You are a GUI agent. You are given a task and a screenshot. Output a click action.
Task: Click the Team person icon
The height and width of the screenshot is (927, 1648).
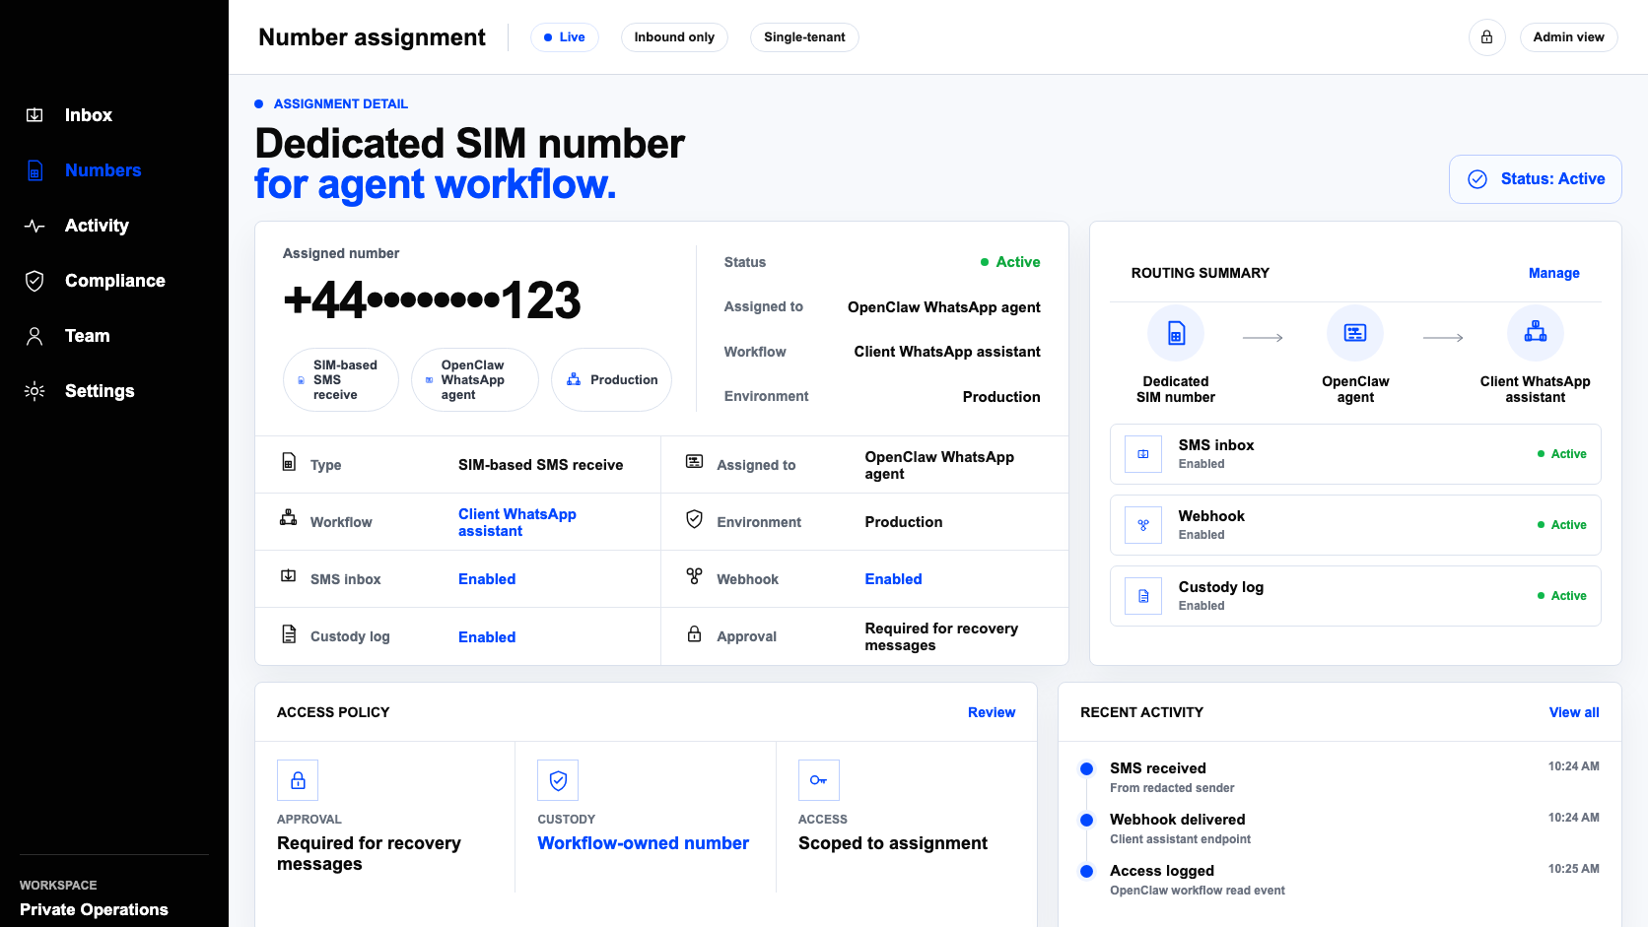point(34,336)
